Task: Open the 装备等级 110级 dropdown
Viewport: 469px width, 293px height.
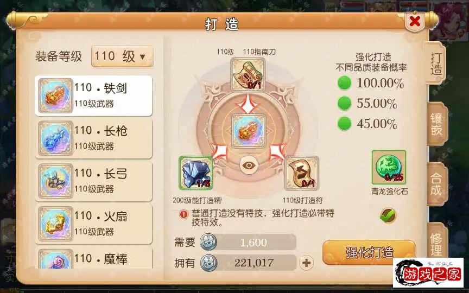Action: click(x=122, y=56)
